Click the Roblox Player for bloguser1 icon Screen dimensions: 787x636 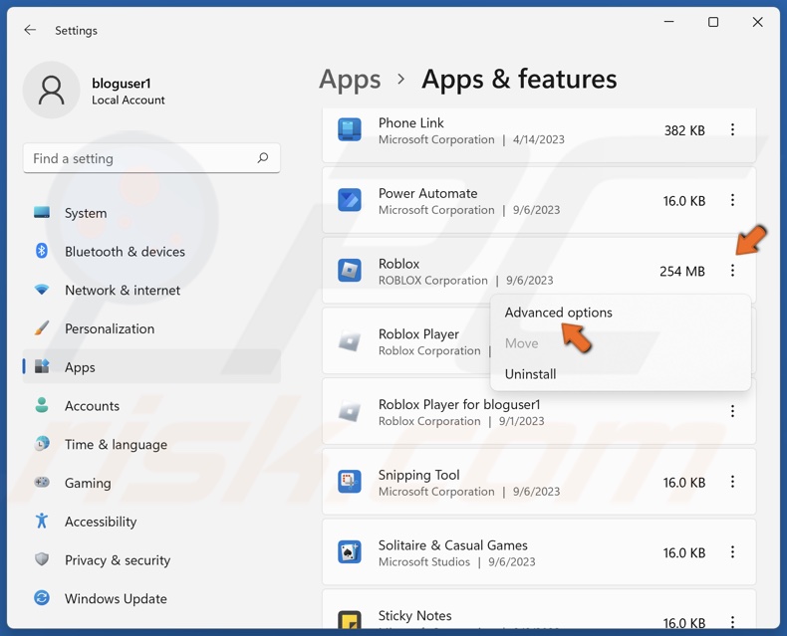(x=350, y=411)
